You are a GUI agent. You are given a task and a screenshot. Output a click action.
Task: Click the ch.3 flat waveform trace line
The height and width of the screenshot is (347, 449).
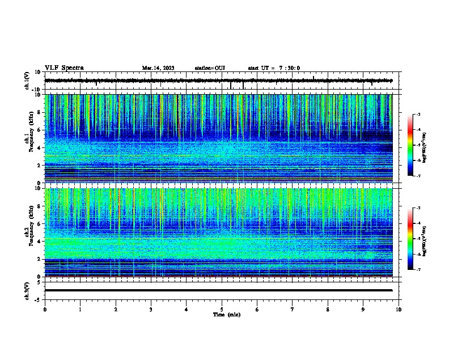(218, 290)
